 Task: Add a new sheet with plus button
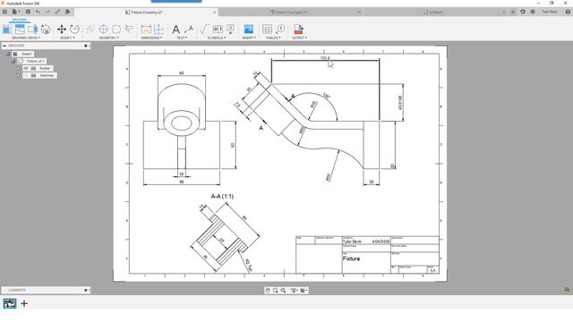coord(24,303)
